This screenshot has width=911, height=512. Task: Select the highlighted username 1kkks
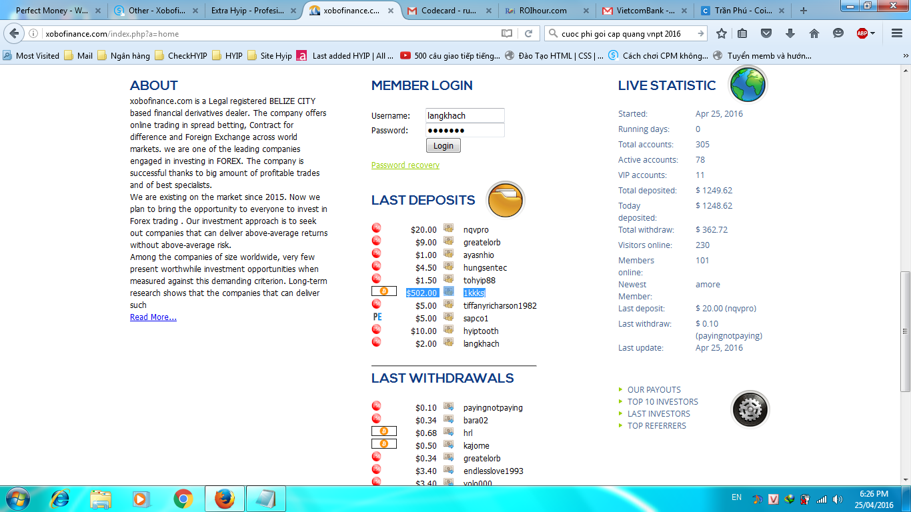click(474, 293)
